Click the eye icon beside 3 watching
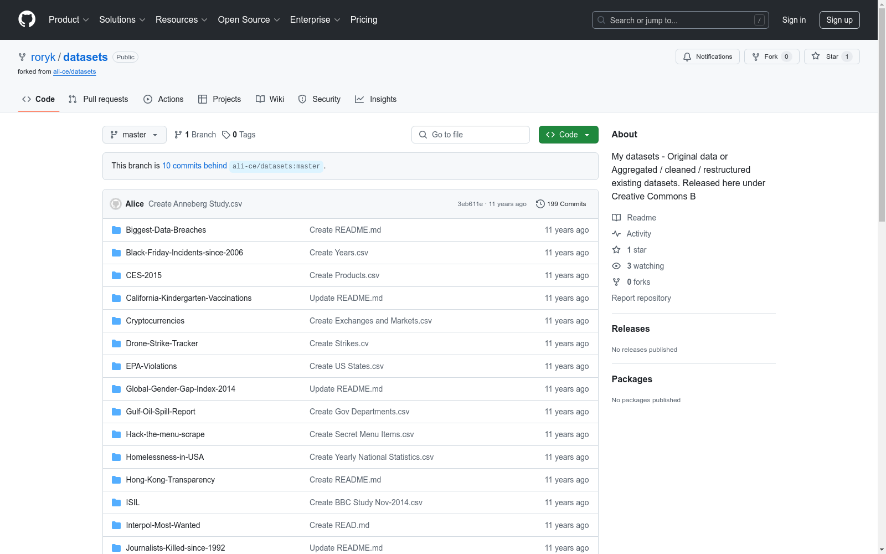The width and height of the screenshot is (886, 554). (616, 266)
